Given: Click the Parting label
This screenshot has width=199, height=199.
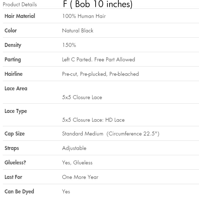Looking at the screenshot, I should pos(13,59).
